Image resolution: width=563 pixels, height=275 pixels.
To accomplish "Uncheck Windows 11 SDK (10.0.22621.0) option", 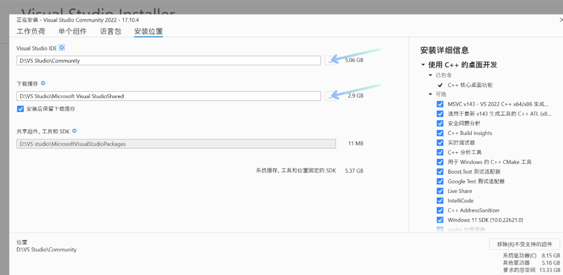I will click(x=440, y=219).
